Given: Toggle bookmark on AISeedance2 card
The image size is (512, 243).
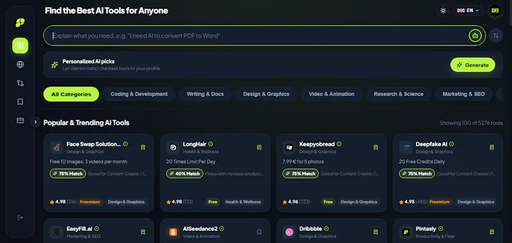Looking at the screenshot, I should point(259,232).
